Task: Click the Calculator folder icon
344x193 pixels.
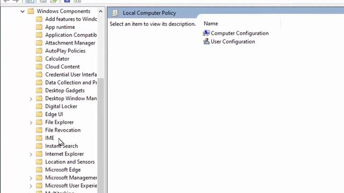Action: coord(39,58)
